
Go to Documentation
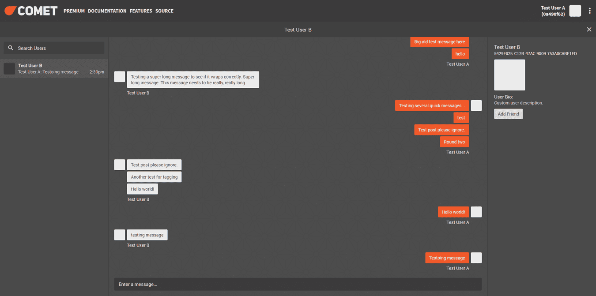coord(107,11)
